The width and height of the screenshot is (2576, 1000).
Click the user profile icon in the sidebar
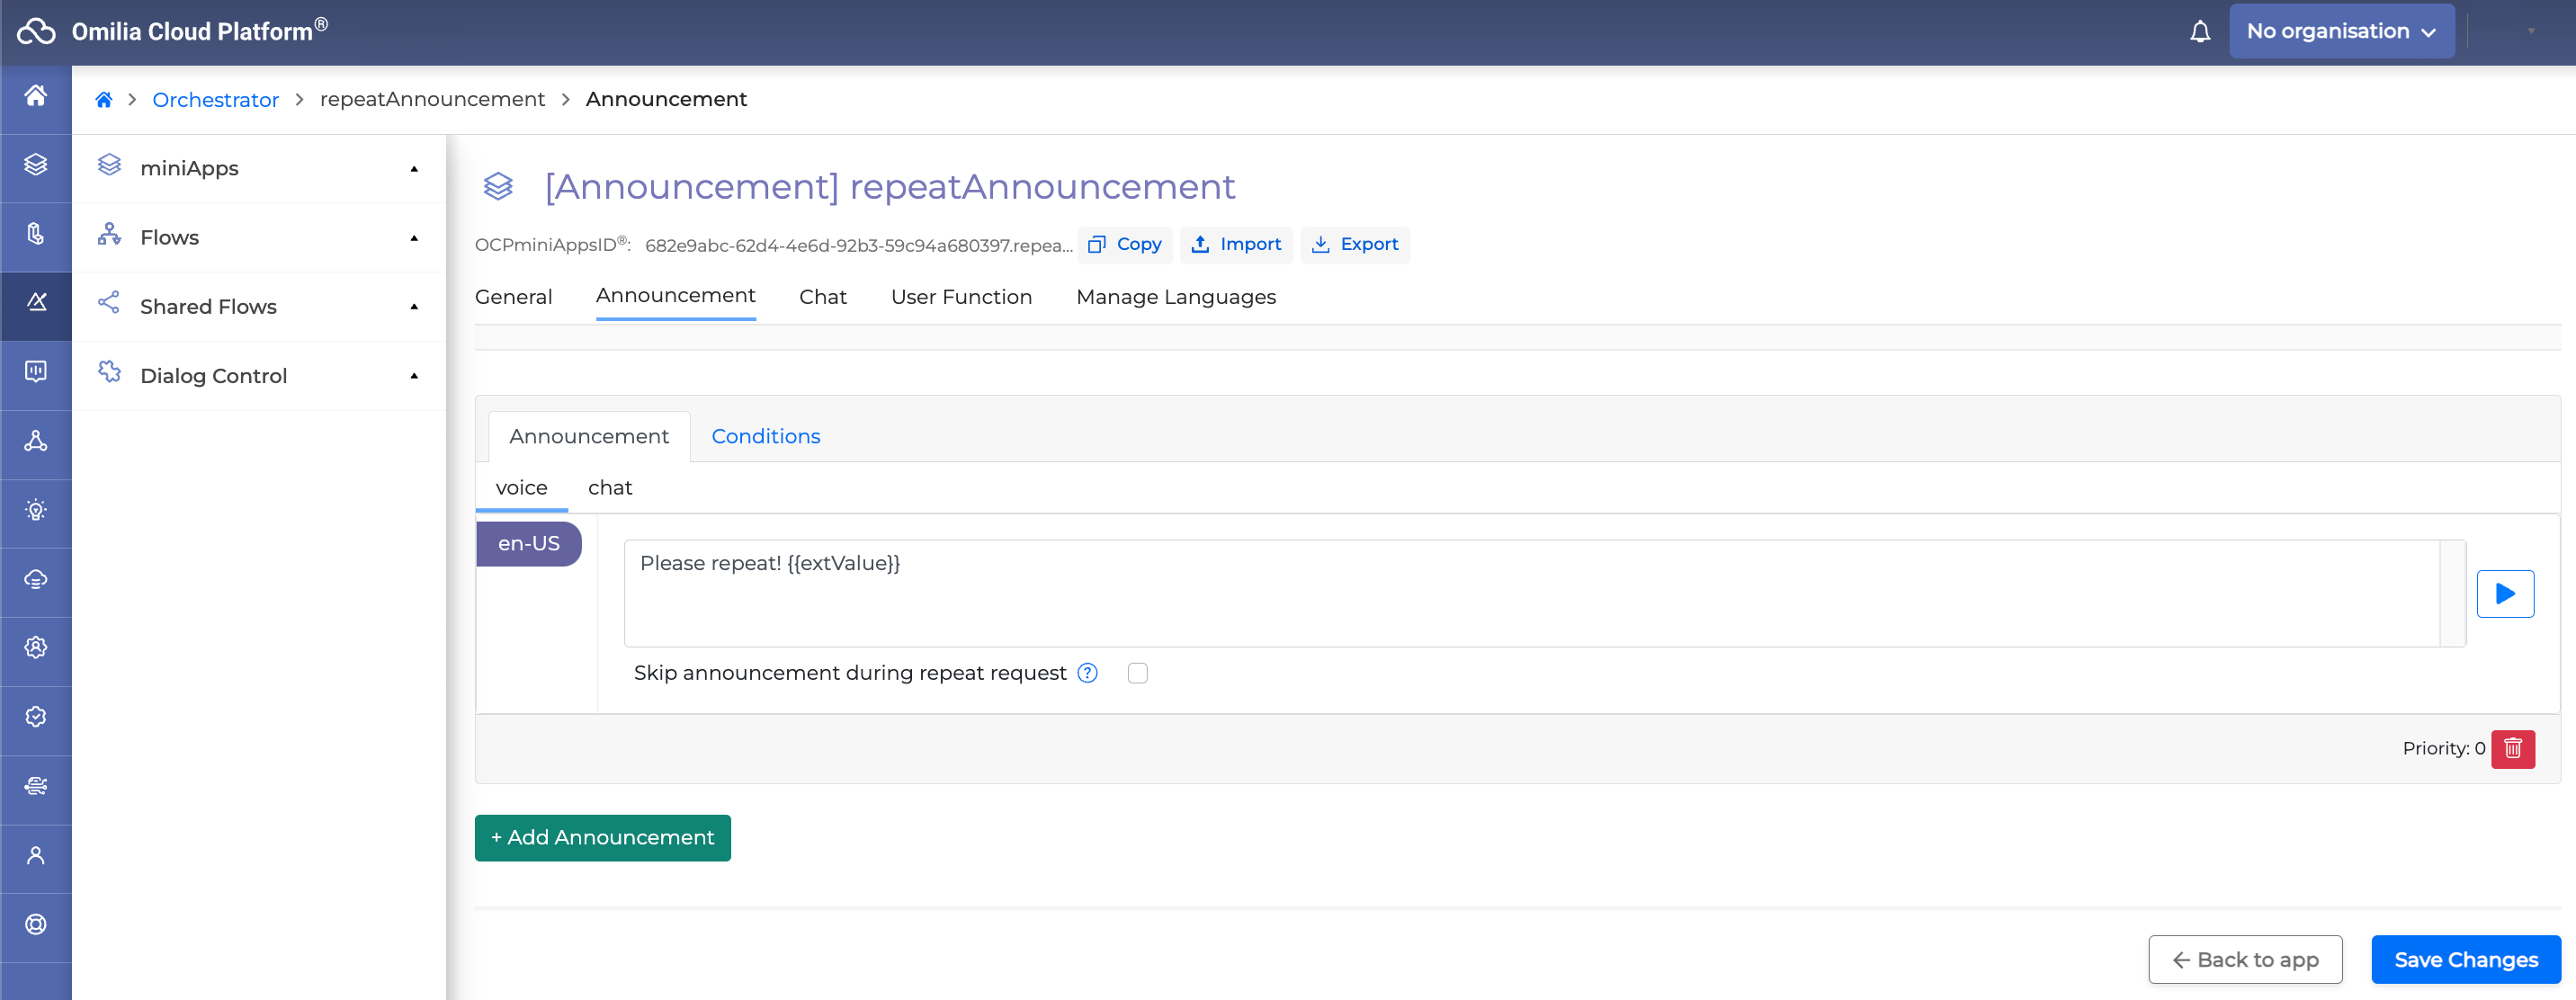(36, 856)
